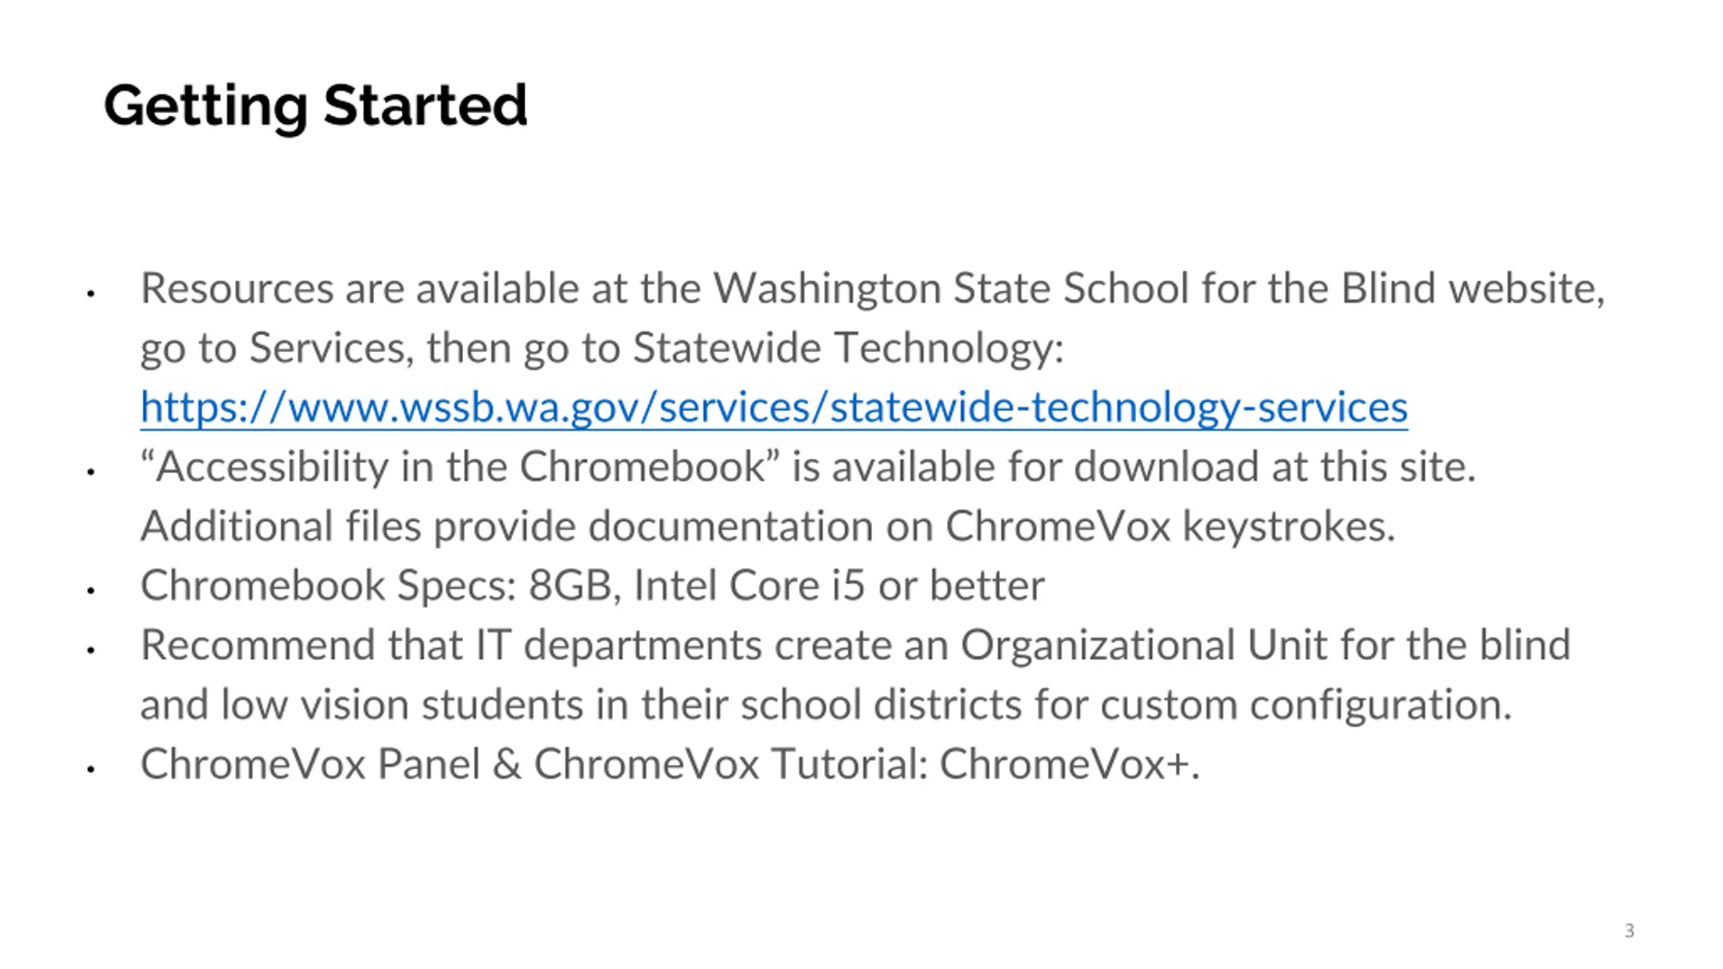Click the words "ChromeVox keystrokes"

1170,526
